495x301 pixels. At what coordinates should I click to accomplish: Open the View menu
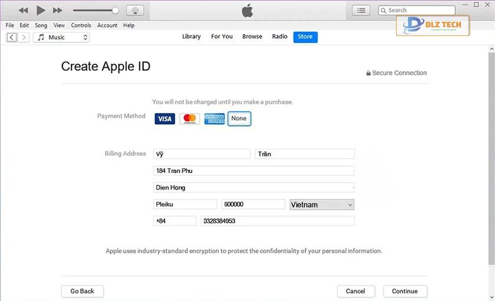59,25
